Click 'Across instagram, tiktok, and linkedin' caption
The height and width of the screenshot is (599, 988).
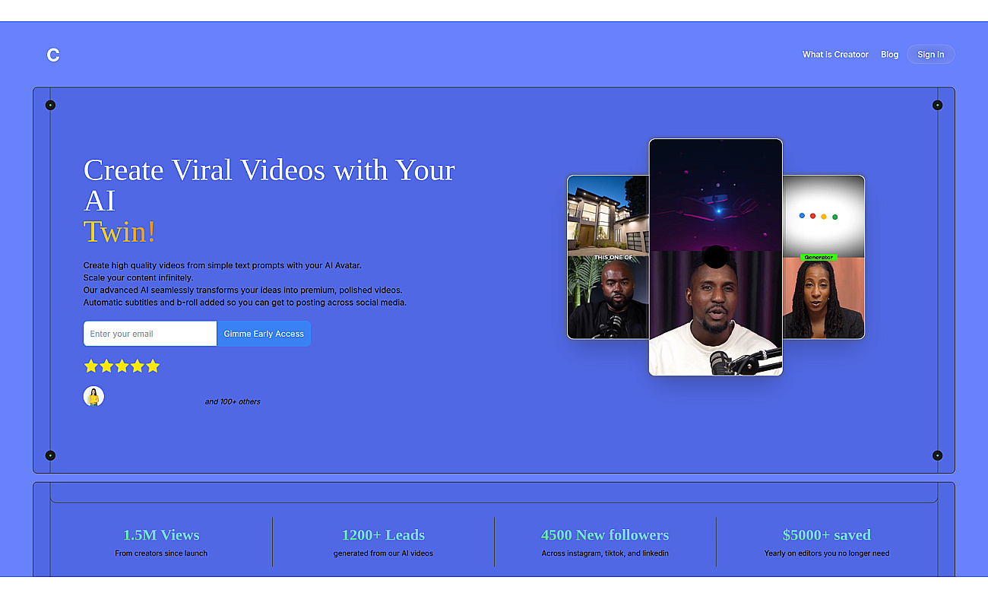point(605,553)
